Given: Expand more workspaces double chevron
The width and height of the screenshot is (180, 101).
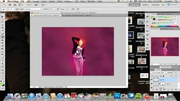Looking at the screenshot, I should 163,5.
